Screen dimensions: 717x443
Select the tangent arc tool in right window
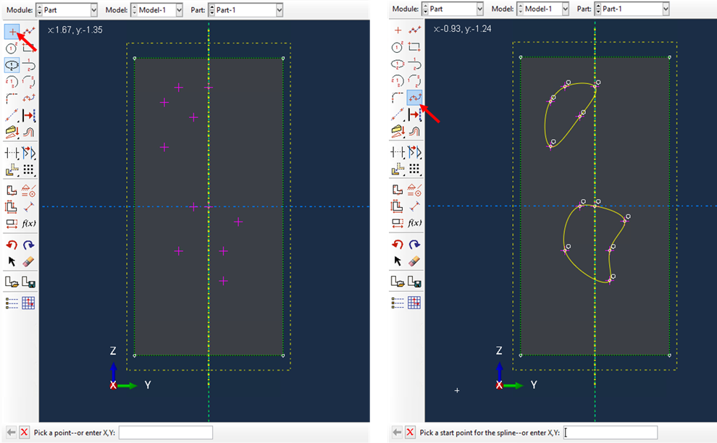tap(415, 64)
